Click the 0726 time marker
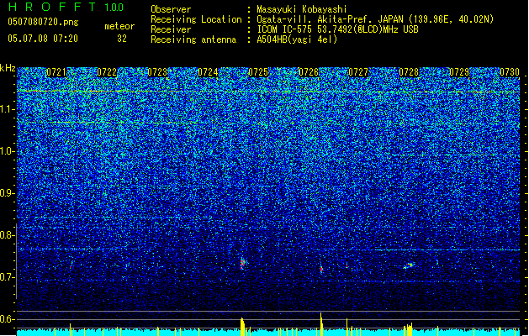Image resolution: width=529 pixels, height=336 pixels. [x=309, y=72]
